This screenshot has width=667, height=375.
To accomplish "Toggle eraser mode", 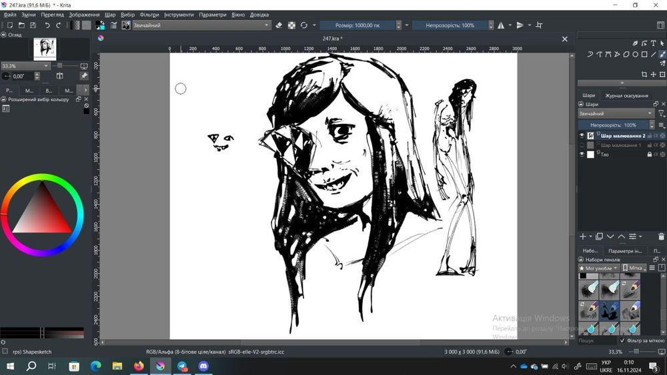I will tap(279, 25).
